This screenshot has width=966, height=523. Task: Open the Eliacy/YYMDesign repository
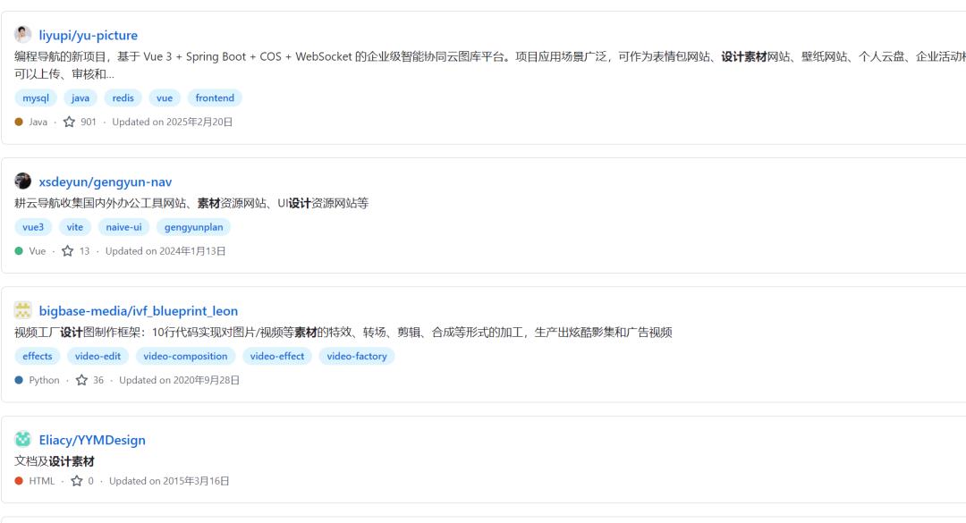(92, 440)
